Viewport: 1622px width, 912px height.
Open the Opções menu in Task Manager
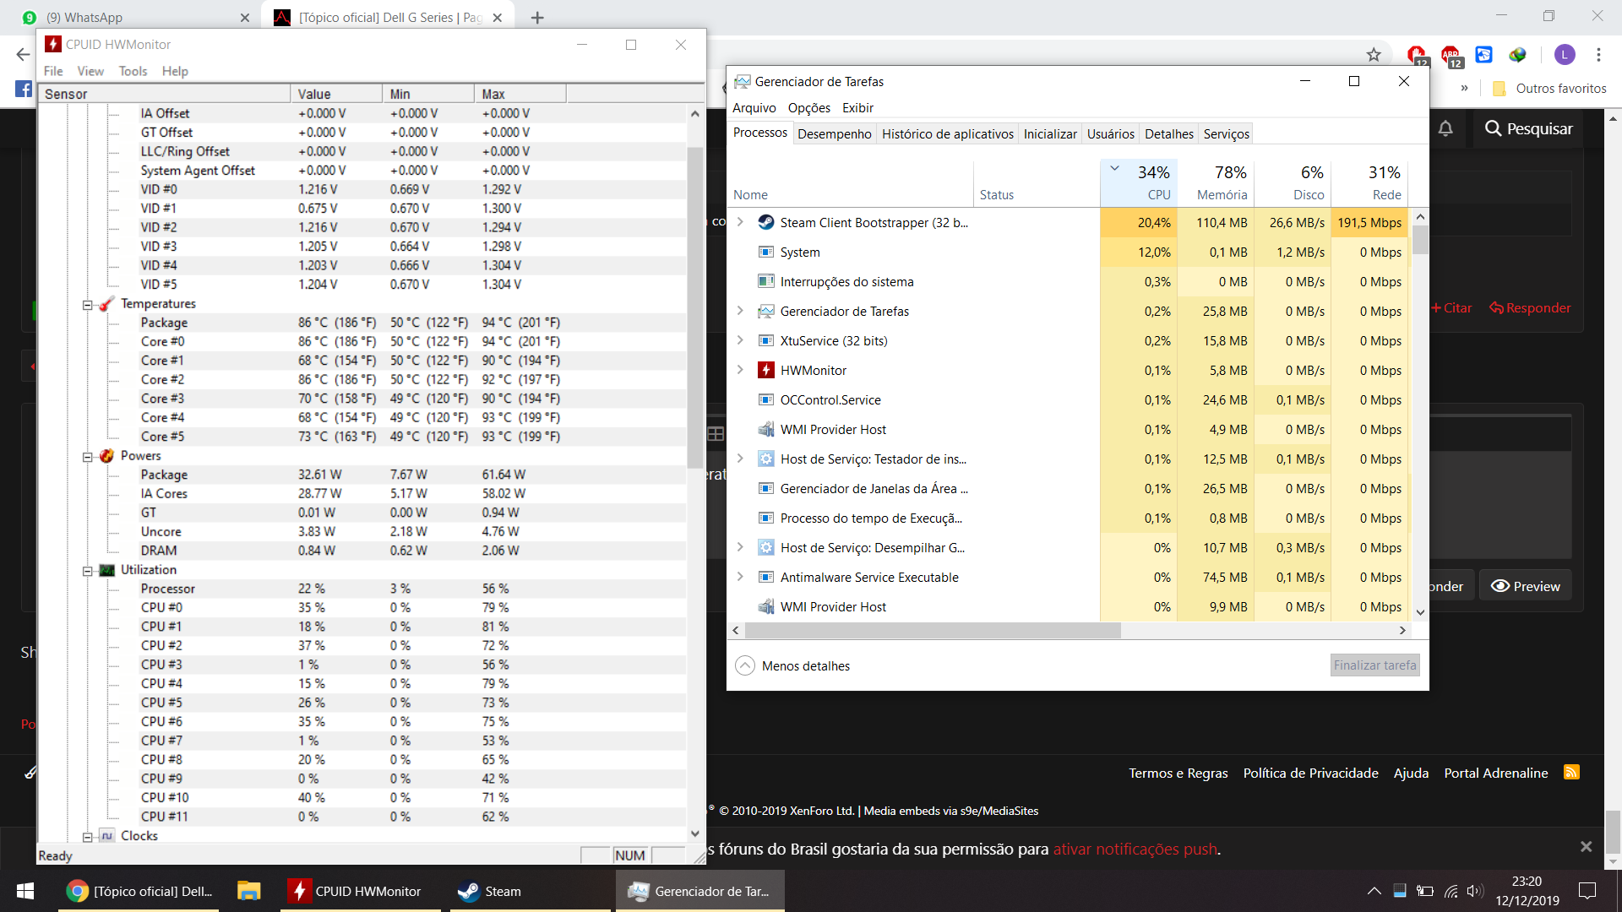pyautogui.click(x=808, y=107)
